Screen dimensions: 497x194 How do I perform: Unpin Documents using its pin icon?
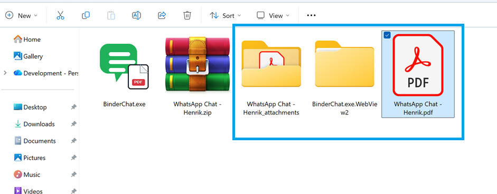(x=73, y=141)
